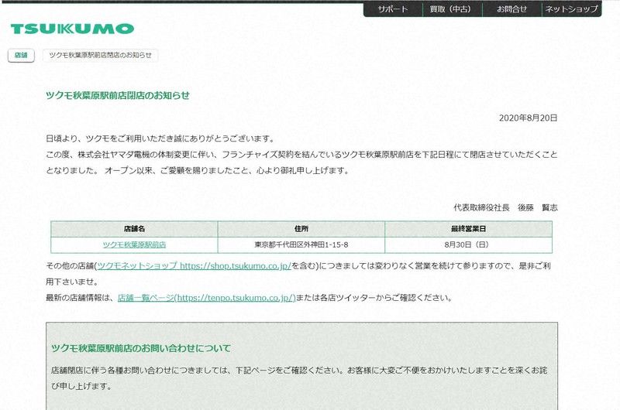Click the closing date cell 8月30日（日）

point(469,244)
